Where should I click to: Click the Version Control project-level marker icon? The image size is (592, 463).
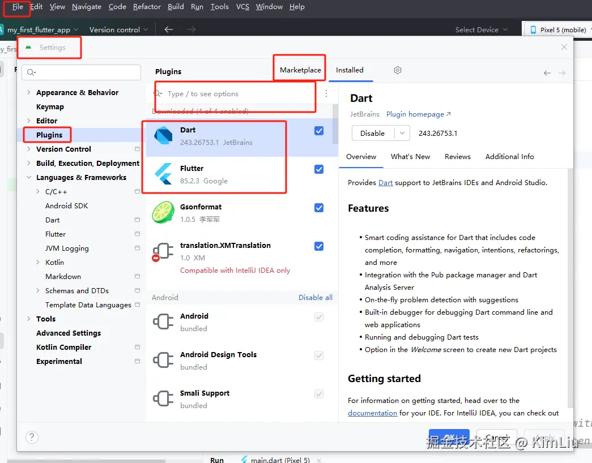(x=138, y=149)
